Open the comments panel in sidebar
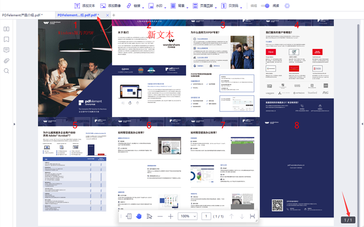 (x=6, y=49)
